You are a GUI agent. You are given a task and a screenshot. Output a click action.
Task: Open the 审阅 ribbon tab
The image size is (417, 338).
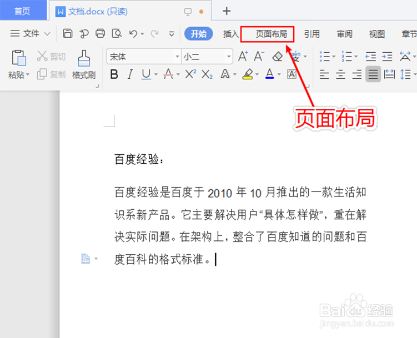point(344,34)
